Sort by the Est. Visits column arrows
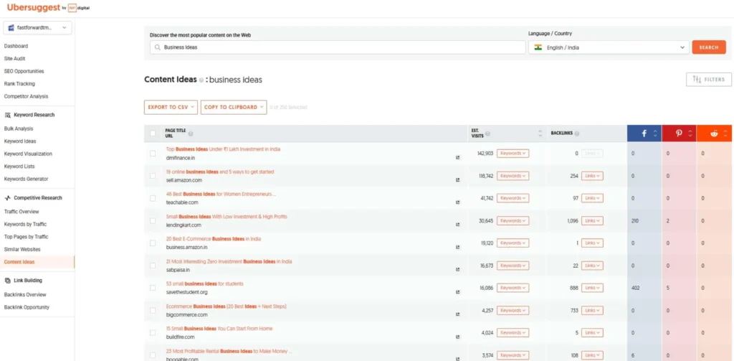This screenshot has height=361, width=734. click(x=540, y=133)
